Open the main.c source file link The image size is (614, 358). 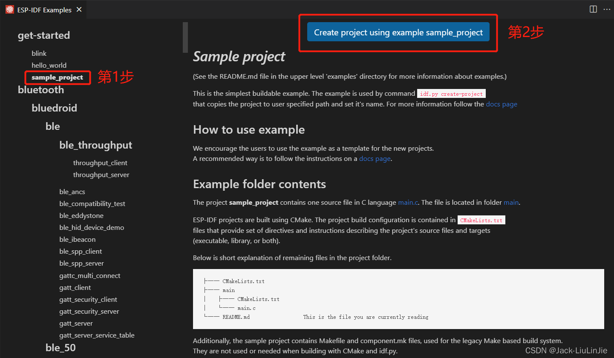tap(408, 202)
